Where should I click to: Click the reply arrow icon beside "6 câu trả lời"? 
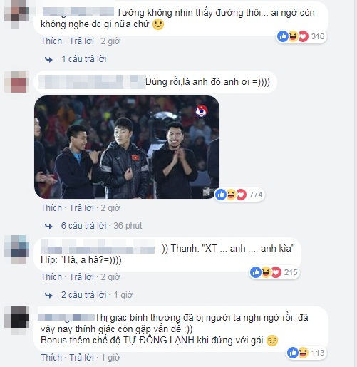tap(48, 226)
